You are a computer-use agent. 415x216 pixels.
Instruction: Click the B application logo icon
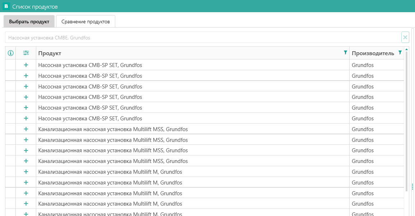click(6, 6)
